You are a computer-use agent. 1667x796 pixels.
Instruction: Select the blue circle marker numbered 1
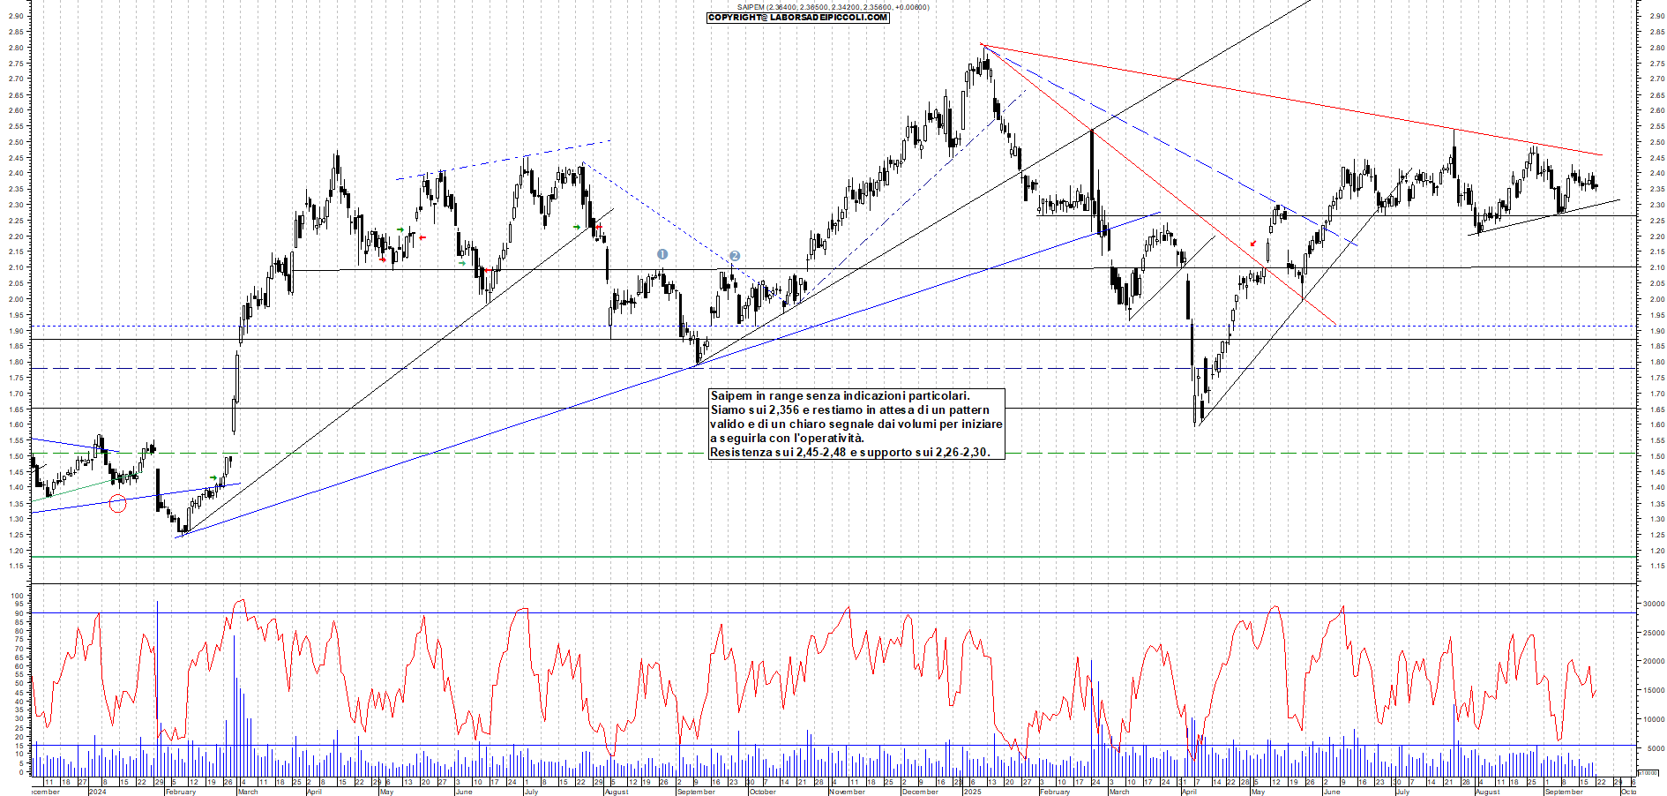pos(662,254)
